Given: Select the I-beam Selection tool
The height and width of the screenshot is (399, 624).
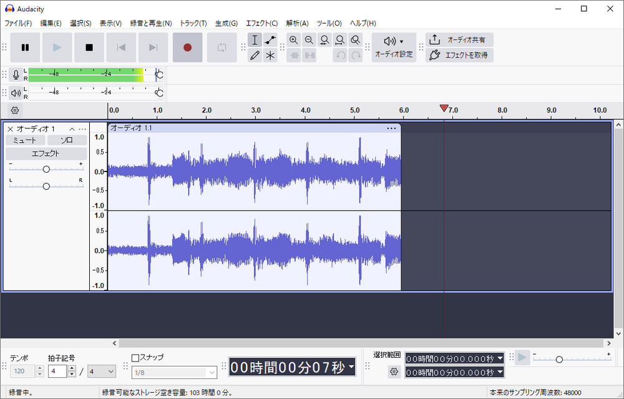Looking at the screenshot, I should 255,40.
